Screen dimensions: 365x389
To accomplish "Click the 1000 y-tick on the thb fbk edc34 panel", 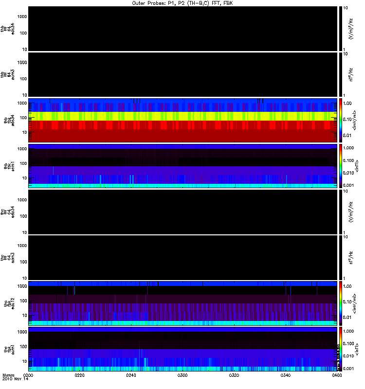I will 22,103.
